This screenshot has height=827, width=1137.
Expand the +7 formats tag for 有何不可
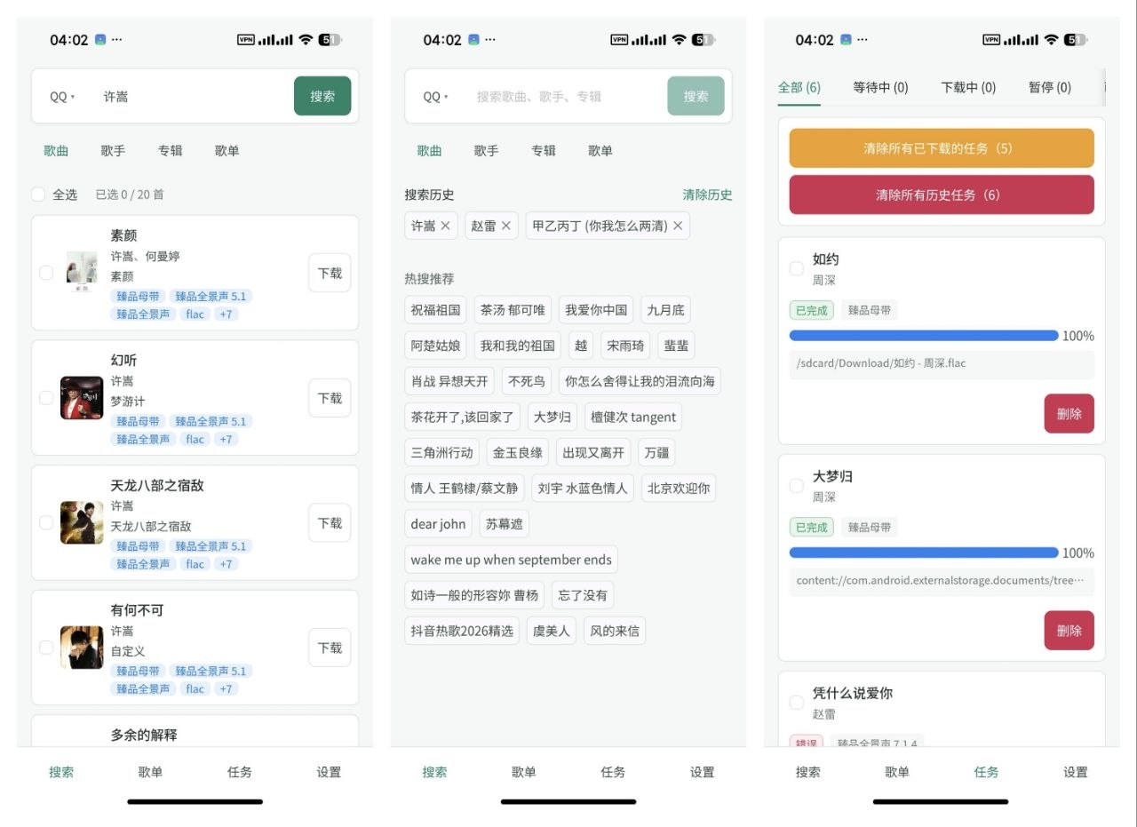pos(226,688)
